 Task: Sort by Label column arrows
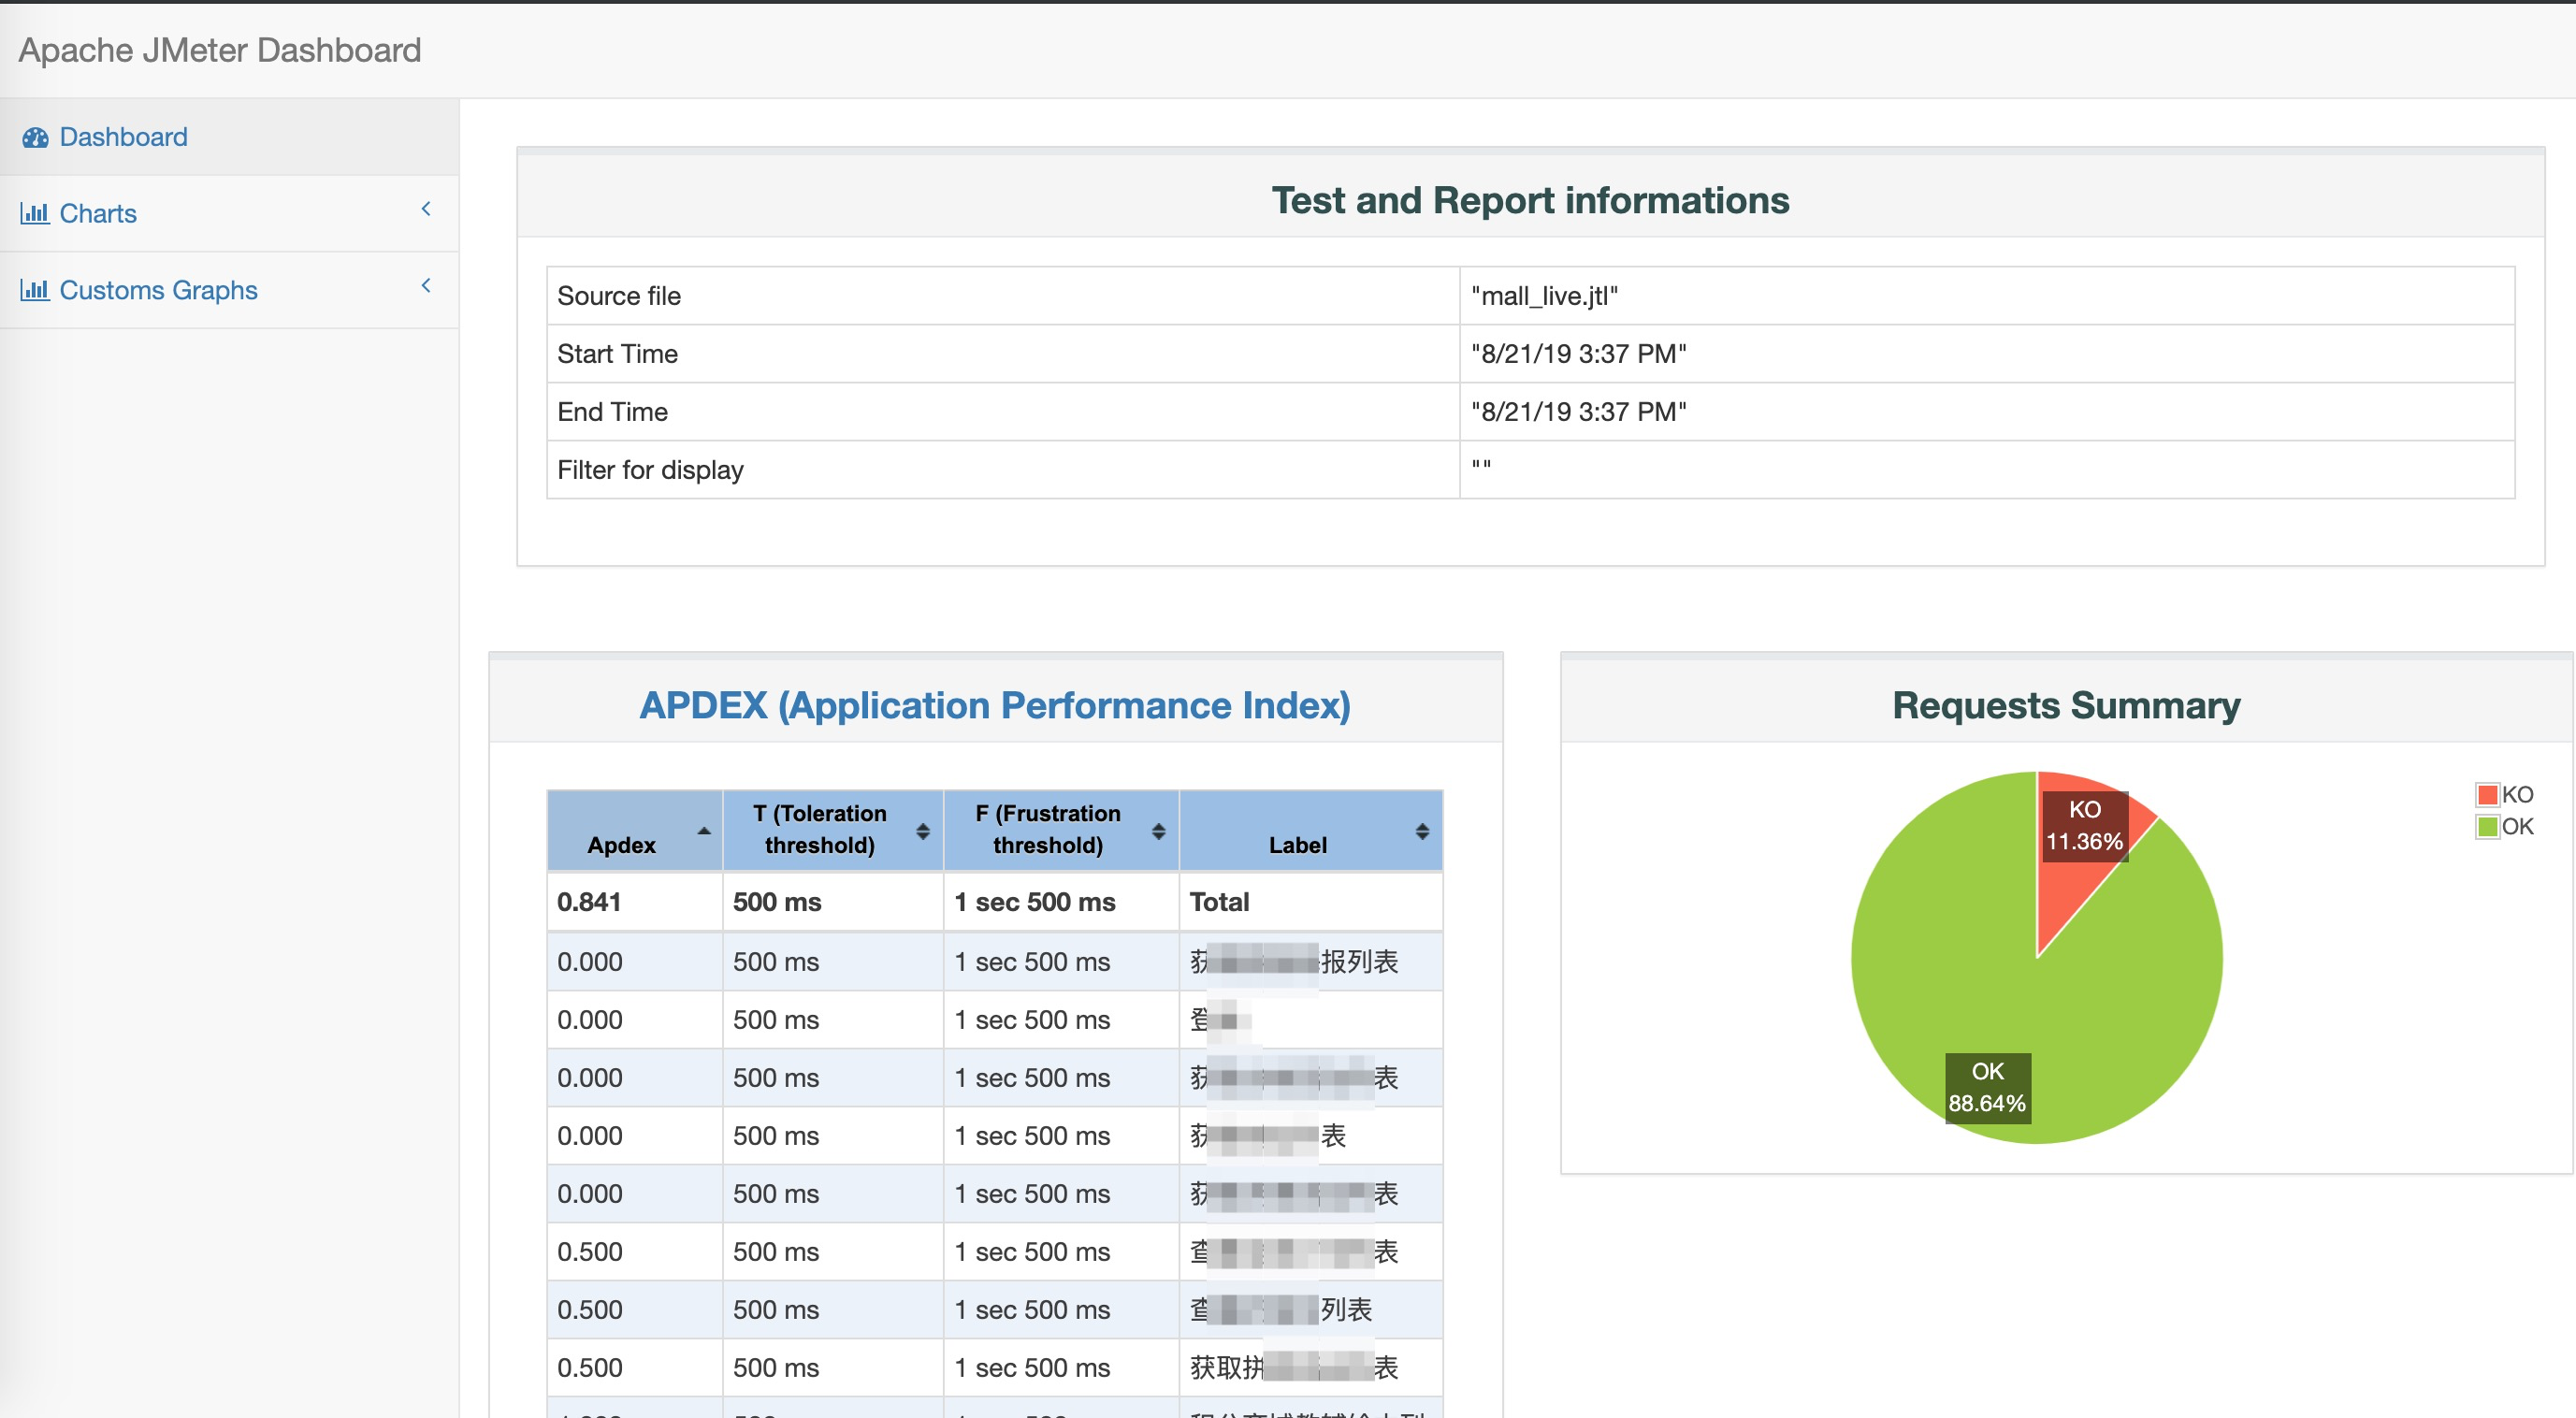[x=1421, y=831]
